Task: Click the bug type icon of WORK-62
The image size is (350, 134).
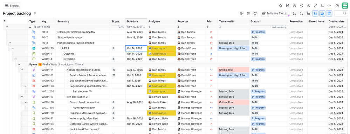Action: (x=34, y=81)
